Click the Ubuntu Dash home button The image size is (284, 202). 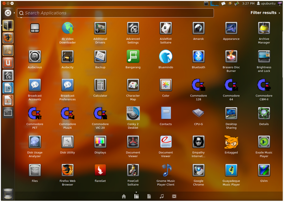(8, 13)
